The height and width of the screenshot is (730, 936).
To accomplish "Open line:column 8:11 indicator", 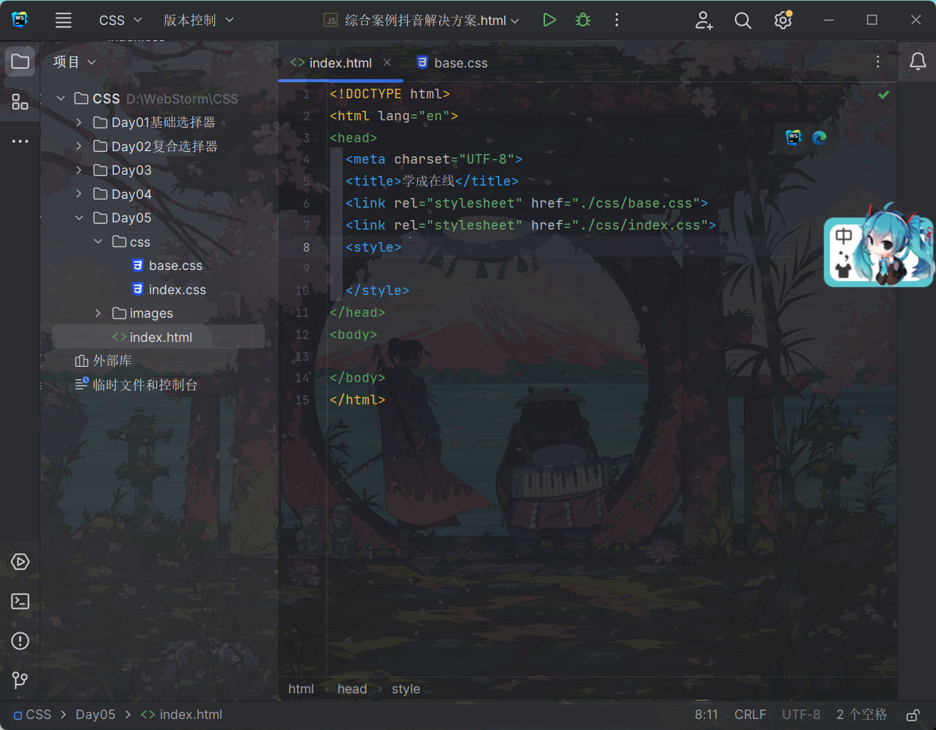I will 706,715.
